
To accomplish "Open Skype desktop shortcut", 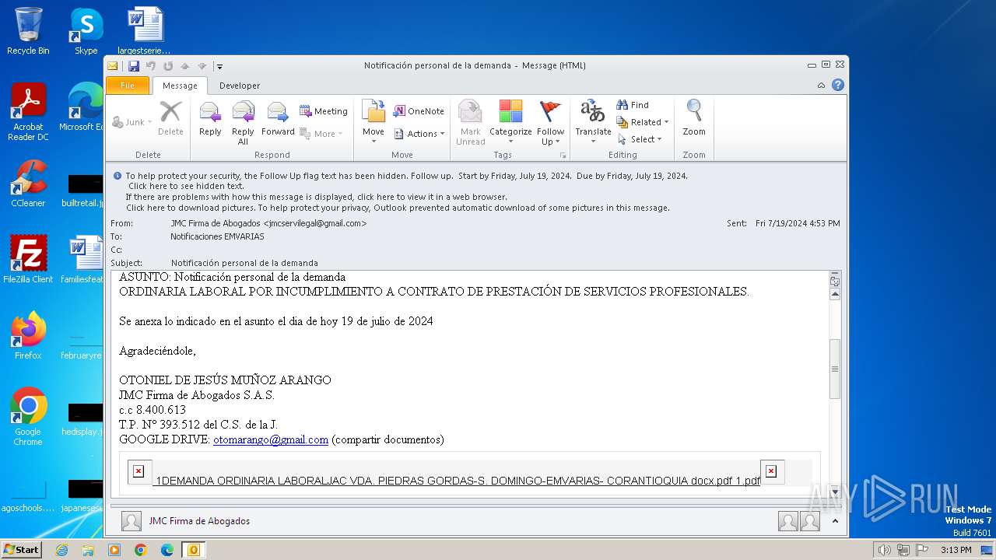I will pos(86,31).
